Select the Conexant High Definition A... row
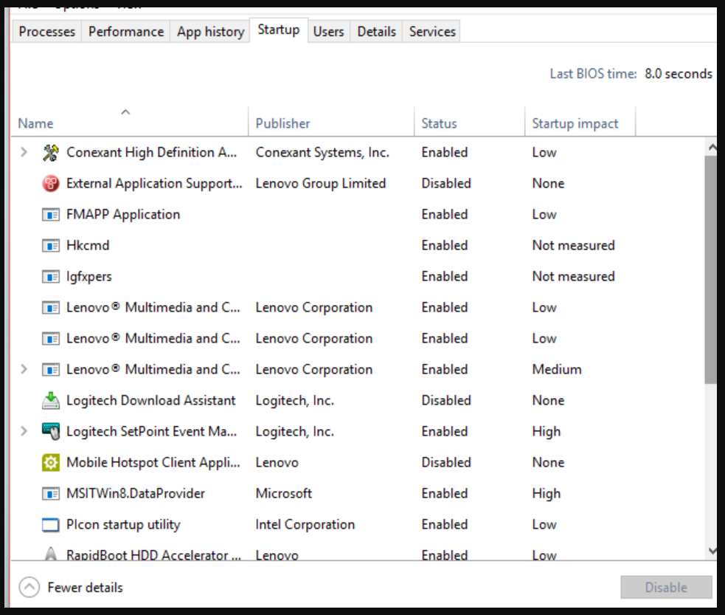Screen dimensions: 725x615 (358, 152)
